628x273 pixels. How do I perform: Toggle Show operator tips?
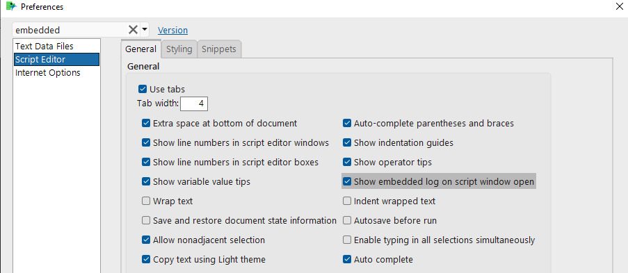click(347, 162)
